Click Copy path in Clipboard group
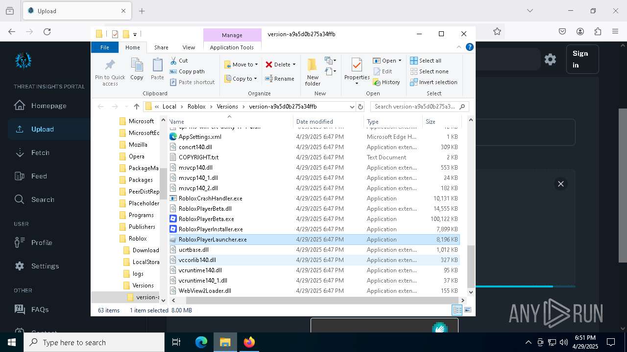Image resolution: width=627 pixels, height=352 pixels. pos(187,71)
